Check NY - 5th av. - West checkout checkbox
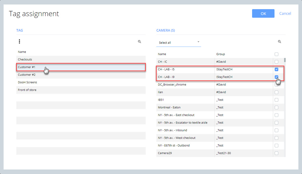 coord(277,138)
